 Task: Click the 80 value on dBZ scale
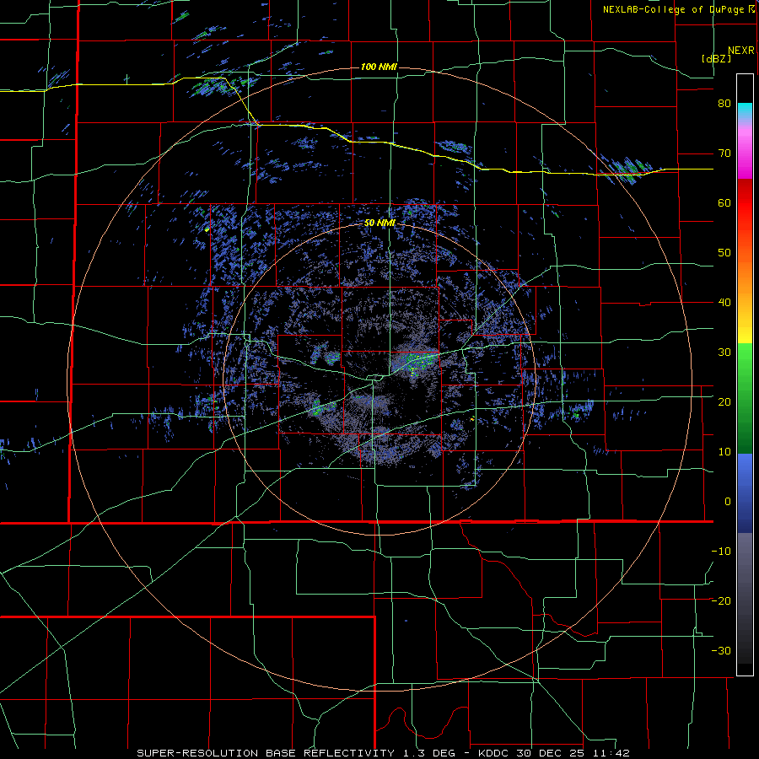tap(724, 104)
